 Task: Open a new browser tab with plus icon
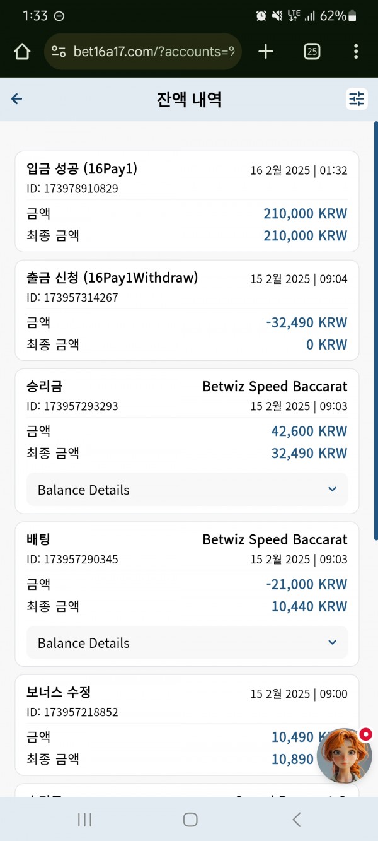pos(266,52)
